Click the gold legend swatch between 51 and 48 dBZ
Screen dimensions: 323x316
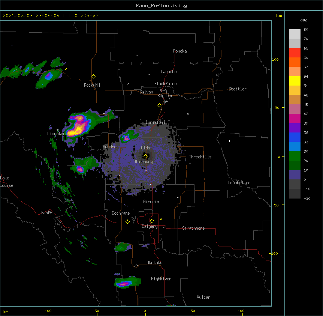(295, 90)
